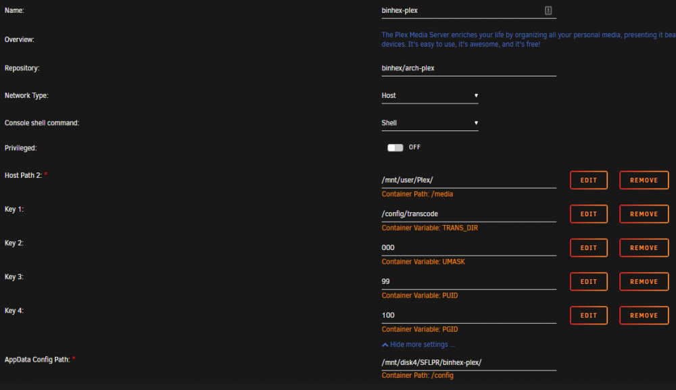Click the 'Network Type:' label
The height and width of the screenshot is (390, 676).
[26, 96]
